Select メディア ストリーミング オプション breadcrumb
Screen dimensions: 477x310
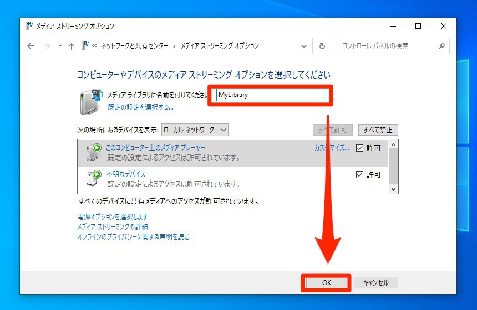220,46
